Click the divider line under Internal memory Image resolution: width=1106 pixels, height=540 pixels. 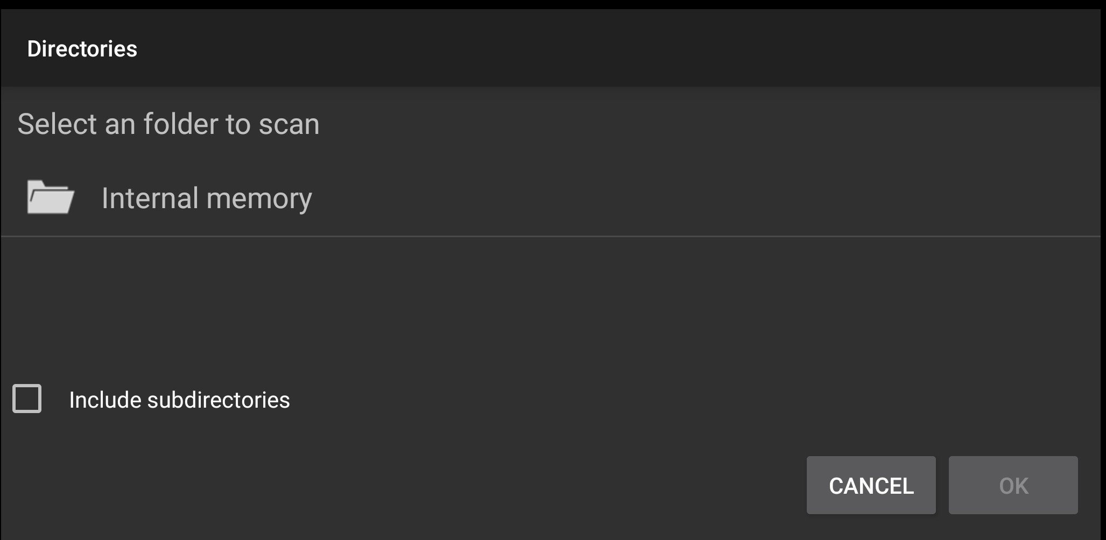[551, 236]
